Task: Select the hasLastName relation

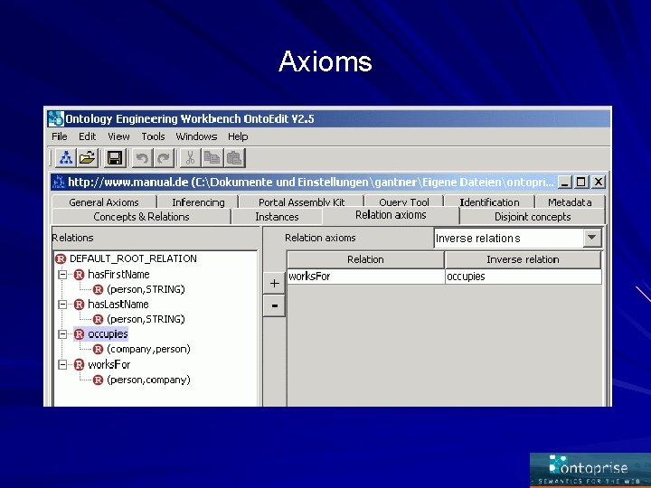Action: pyautogui.click(x=118, y=305)
